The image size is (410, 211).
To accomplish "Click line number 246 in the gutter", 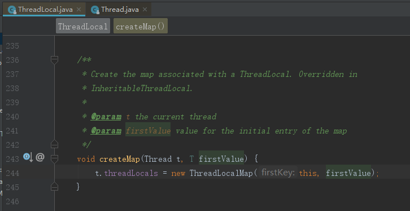I will pos(12,201).
